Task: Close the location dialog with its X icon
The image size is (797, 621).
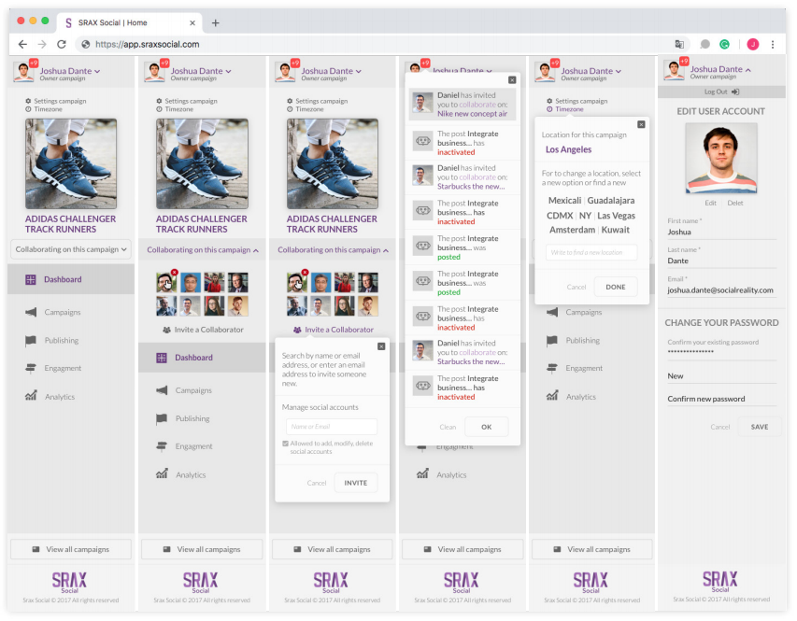Action: 641,124
